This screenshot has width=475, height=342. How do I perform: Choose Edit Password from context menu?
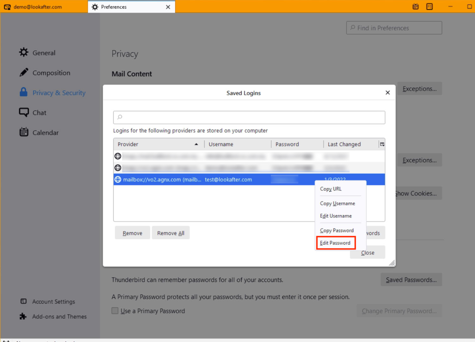tap(335, 243)
